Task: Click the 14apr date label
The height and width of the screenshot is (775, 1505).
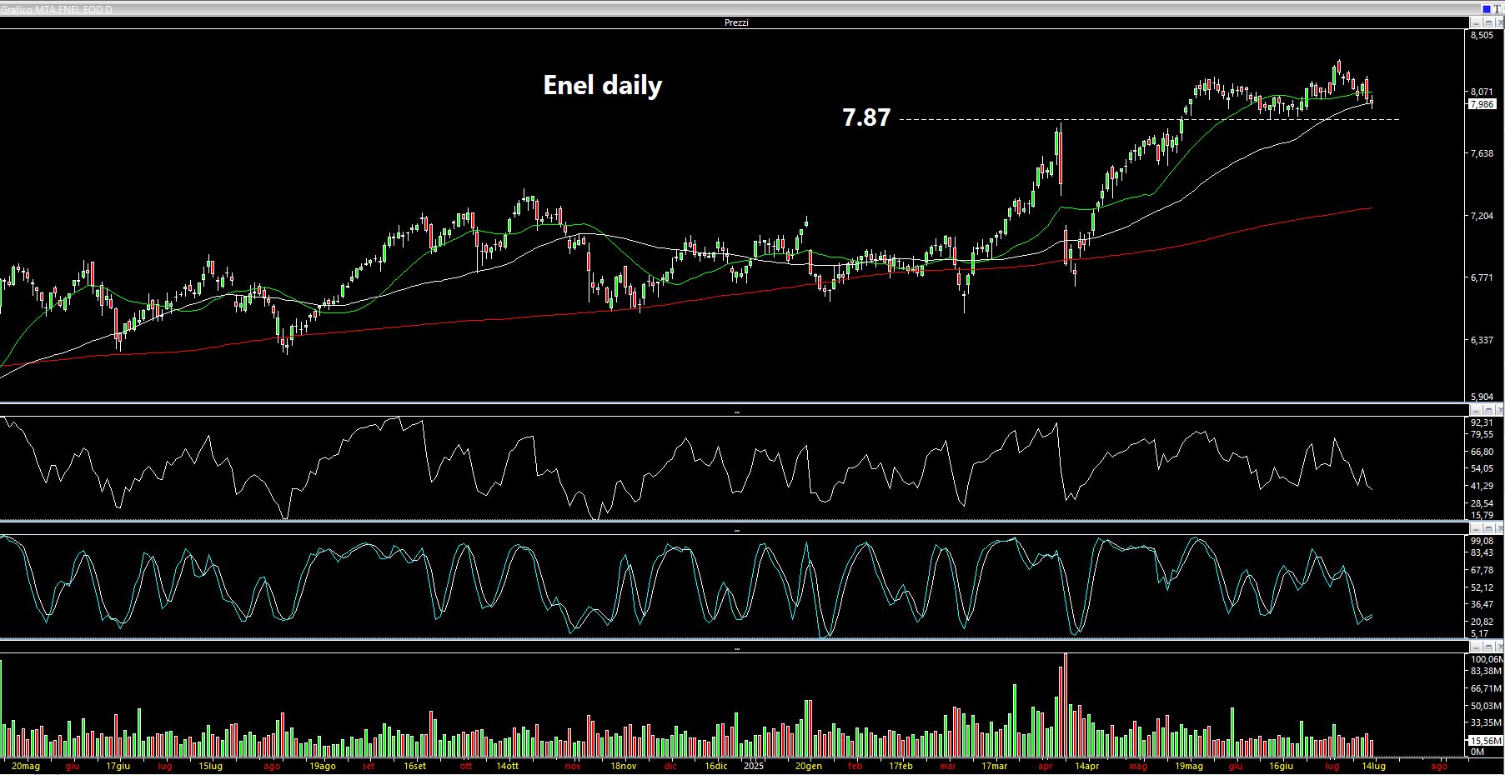Action: coord(1086,766)
